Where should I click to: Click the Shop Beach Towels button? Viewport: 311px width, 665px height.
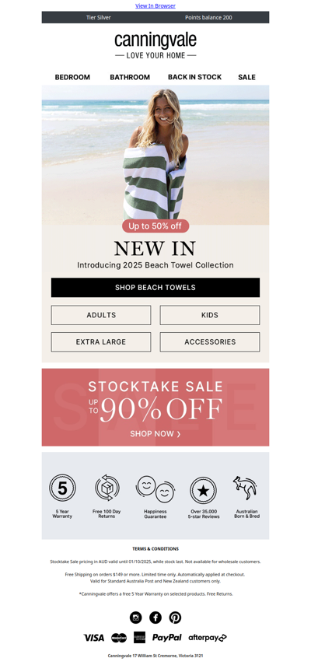tap(155, 288)
